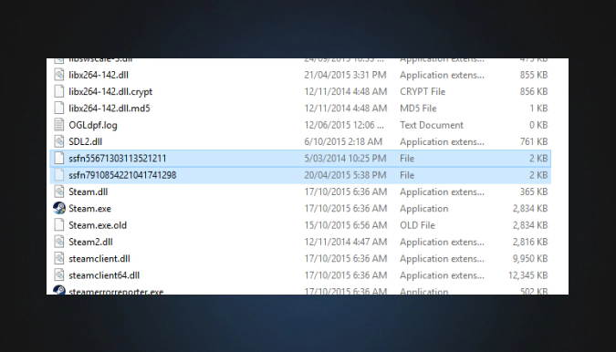Image resolution: width=616 pixels, height=352 pixels.
Task: Select the steamclient64.dll file name
Action: click(x=104, y=275)
